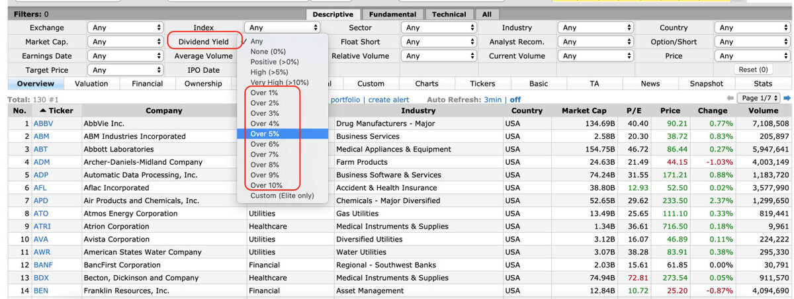Go to next page with blue arrow
This screenshot has height=299, width=794.
click(787, 98)
